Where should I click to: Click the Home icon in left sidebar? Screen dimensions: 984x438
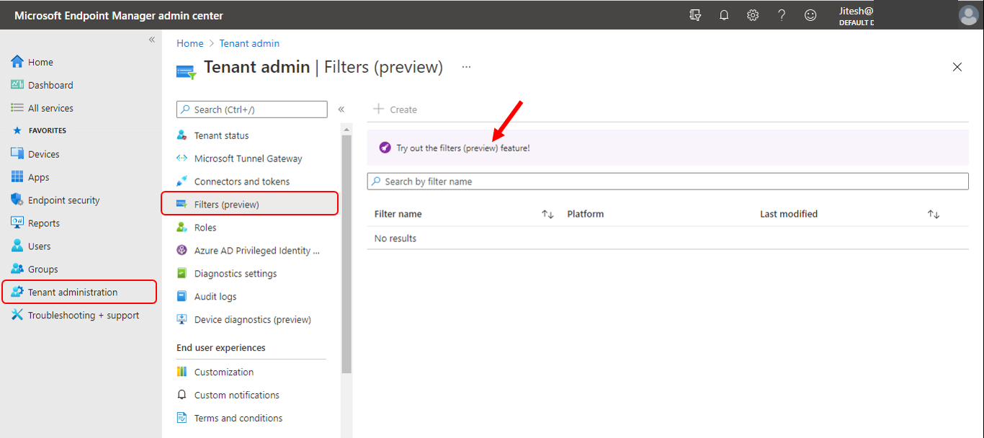17,62
